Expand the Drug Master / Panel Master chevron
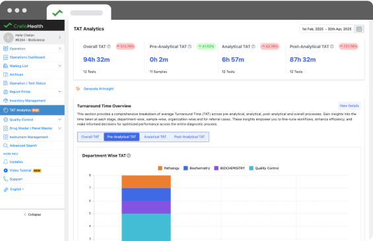 tap(59, 128)
